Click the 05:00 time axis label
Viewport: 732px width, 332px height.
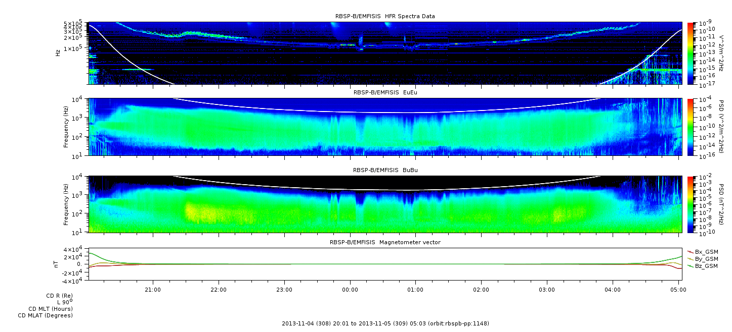(x=678, y=290)
